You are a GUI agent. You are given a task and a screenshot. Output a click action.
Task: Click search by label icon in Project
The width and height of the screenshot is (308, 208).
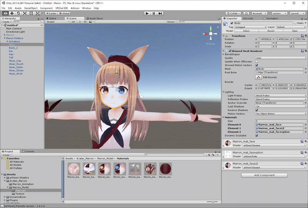click(213, 155)
